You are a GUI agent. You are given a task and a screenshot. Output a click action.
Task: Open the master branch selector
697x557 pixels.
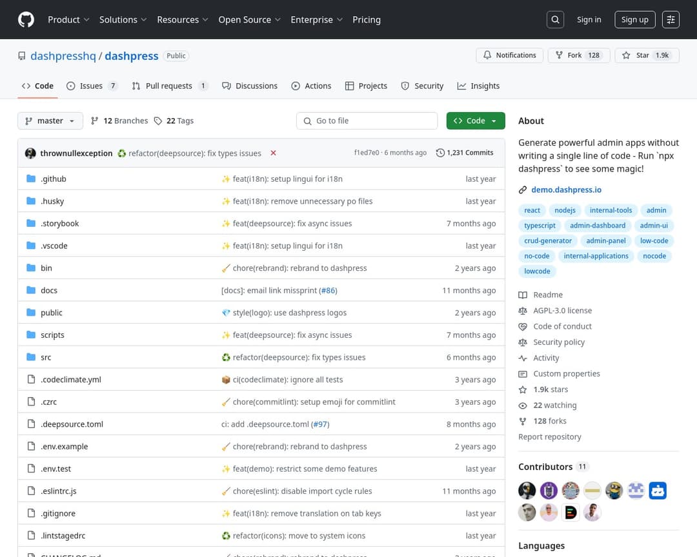point(50,121)
